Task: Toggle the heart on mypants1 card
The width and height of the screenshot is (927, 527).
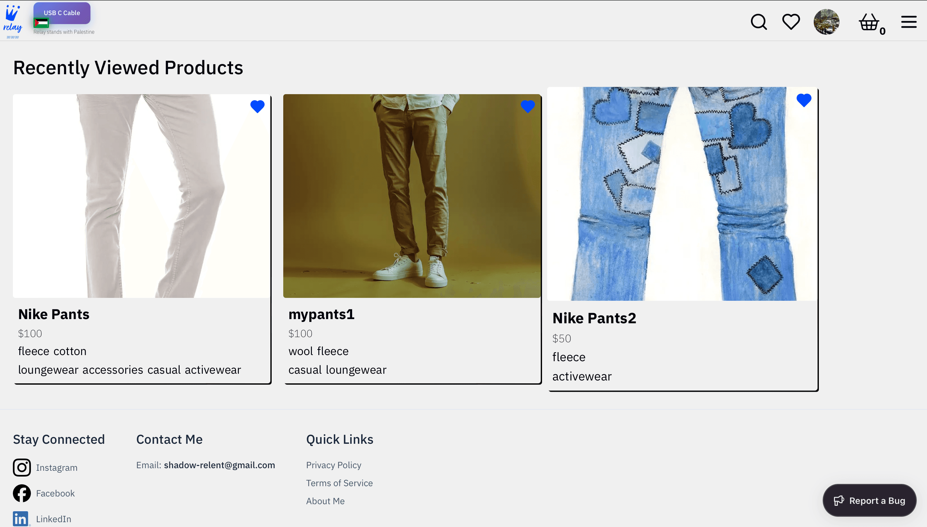Action: coord(528,106)
